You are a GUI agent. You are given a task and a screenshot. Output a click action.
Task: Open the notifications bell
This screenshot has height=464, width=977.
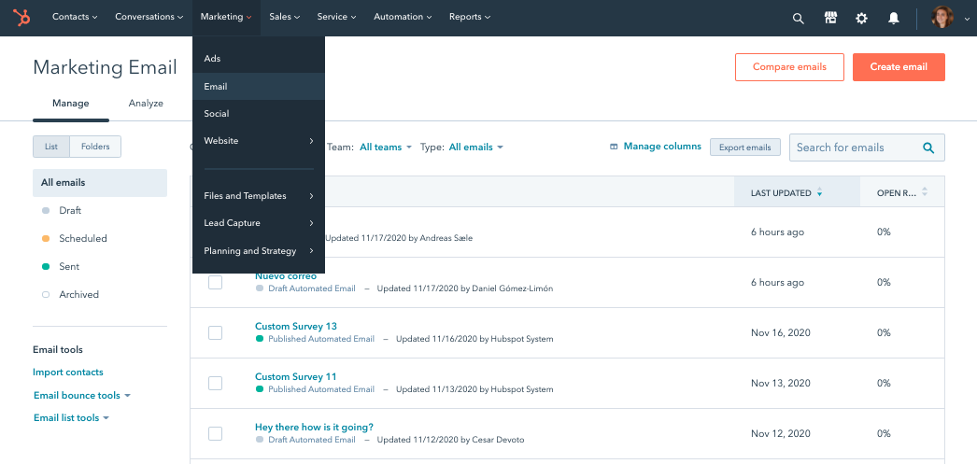click(x=894, y=18)
